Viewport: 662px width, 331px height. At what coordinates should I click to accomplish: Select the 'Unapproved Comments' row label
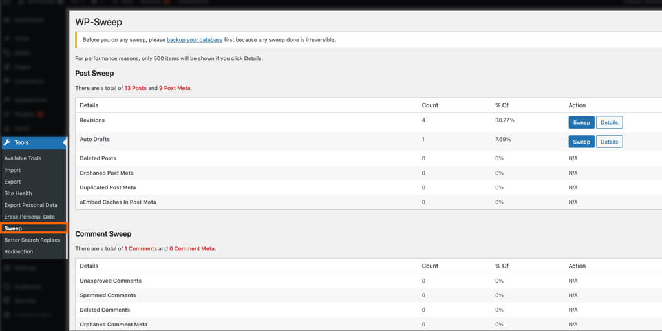pos(111,281)
